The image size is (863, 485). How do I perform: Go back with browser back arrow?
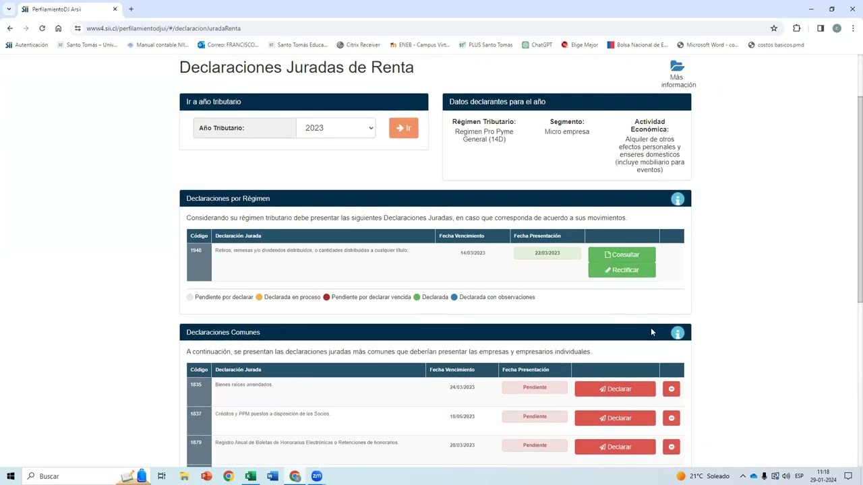[x=9, y=28]
